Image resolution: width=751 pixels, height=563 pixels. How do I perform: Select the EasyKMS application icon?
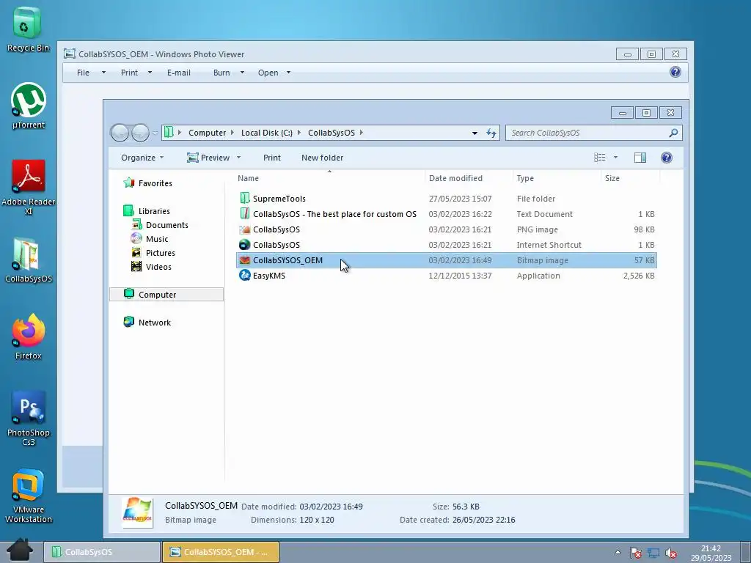[245, 276]
